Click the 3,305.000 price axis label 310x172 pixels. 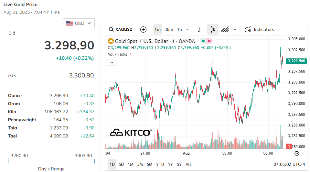pyautogui.click(x=296, y=39)
